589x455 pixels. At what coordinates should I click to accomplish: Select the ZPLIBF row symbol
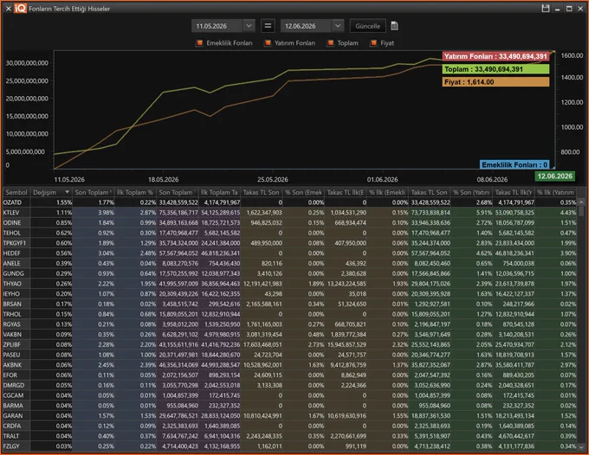[x=12, y=344]
